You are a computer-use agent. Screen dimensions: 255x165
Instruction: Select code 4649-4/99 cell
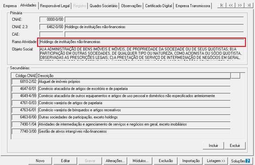click(24, 96)
